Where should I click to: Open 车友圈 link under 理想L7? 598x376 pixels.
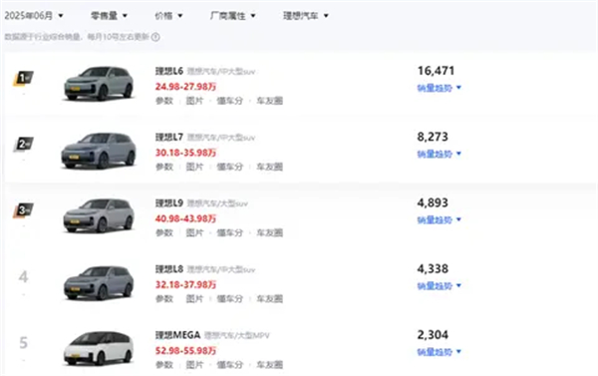pyautogui.click(x=270, y=167)
